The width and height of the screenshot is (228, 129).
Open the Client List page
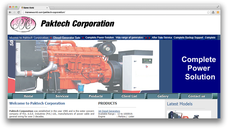[129, 96]
